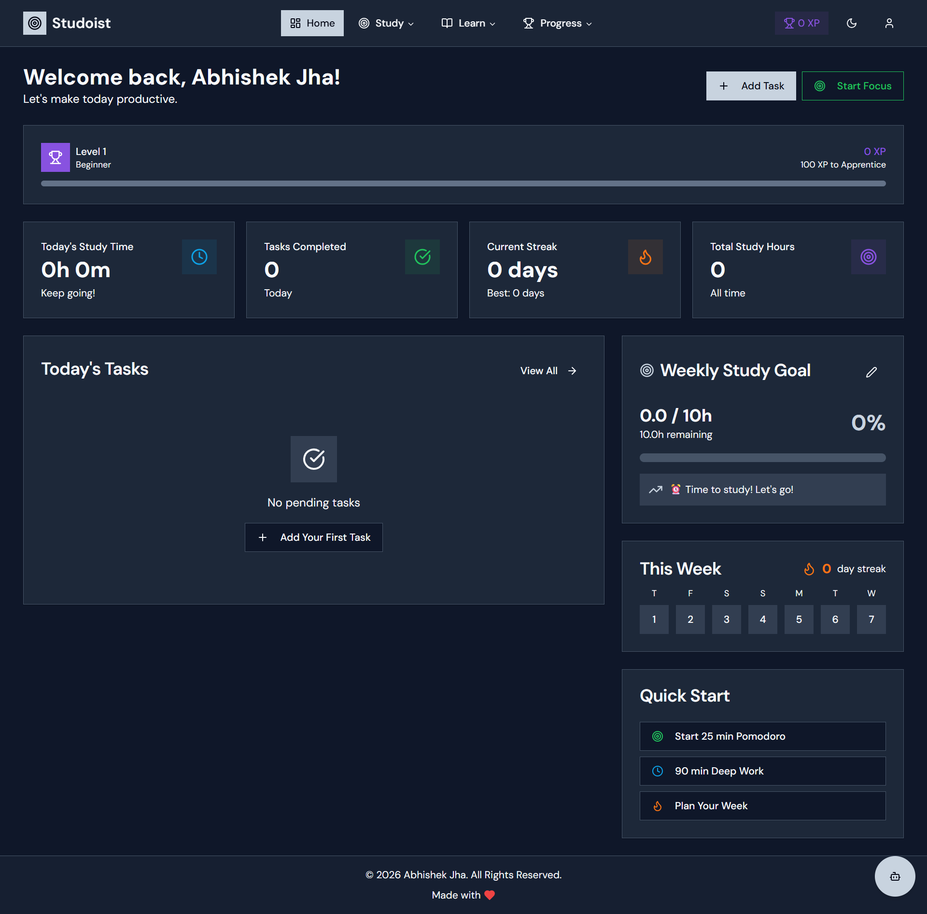Toggle dark mode with the moon icon
The height and width of the screenshot is (914, 927).
(852, 23)
